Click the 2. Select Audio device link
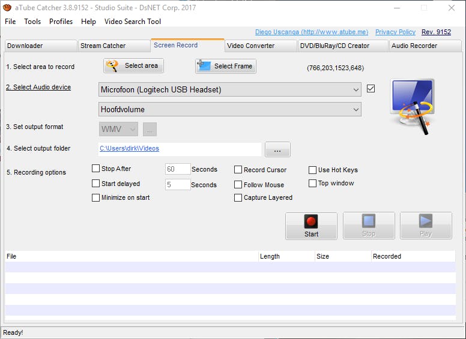This screenshot has width=466, height=339. [38, 87]
